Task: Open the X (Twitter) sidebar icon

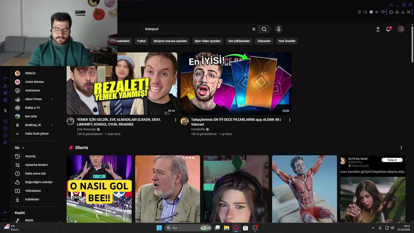Action: [5, 110]
